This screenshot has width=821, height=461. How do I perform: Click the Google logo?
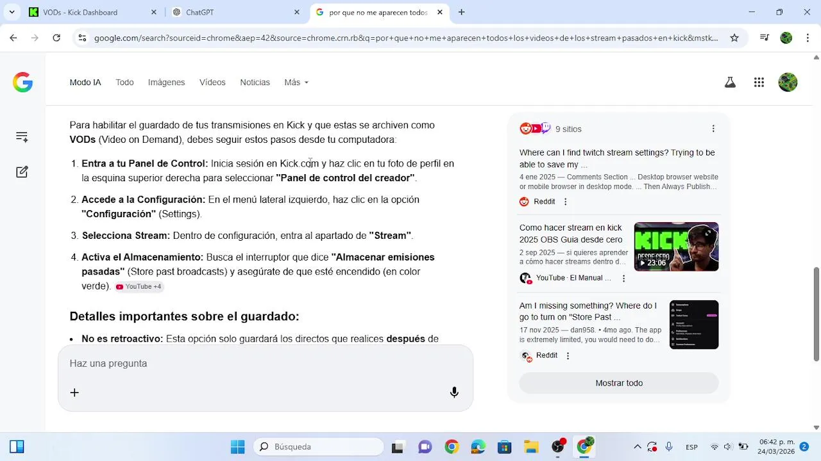point(22,82)
